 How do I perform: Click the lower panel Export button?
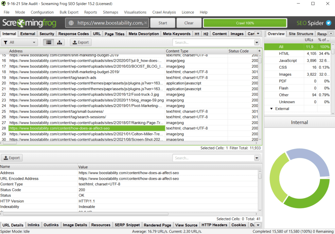click(x=12, y=158)
